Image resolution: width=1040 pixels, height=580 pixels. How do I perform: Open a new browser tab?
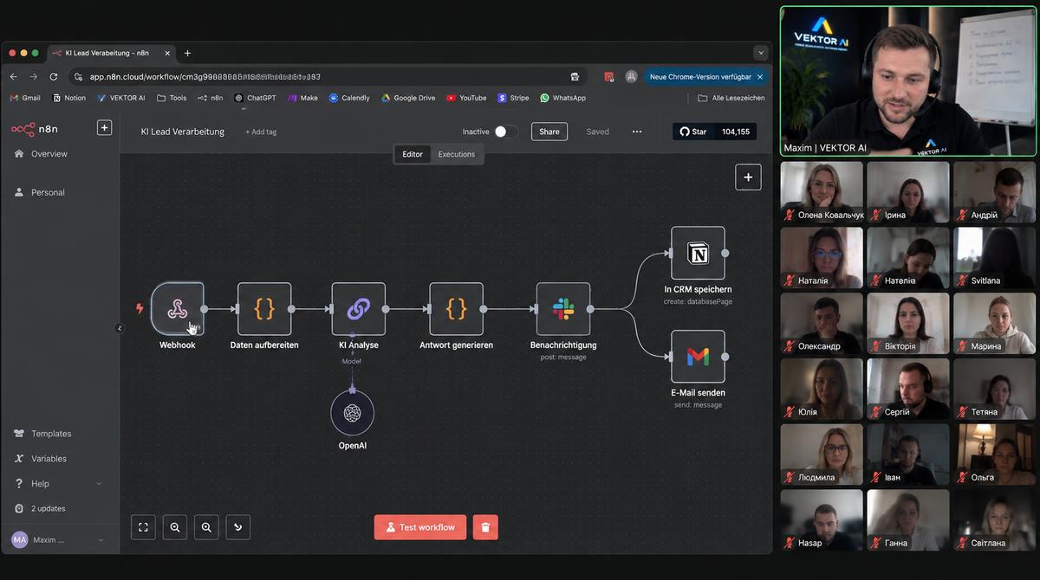(x=187, y=53)
